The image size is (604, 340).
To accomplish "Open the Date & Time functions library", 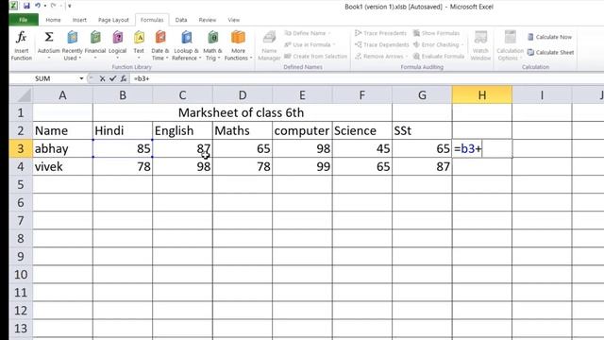I will click(x=159, y=45).
